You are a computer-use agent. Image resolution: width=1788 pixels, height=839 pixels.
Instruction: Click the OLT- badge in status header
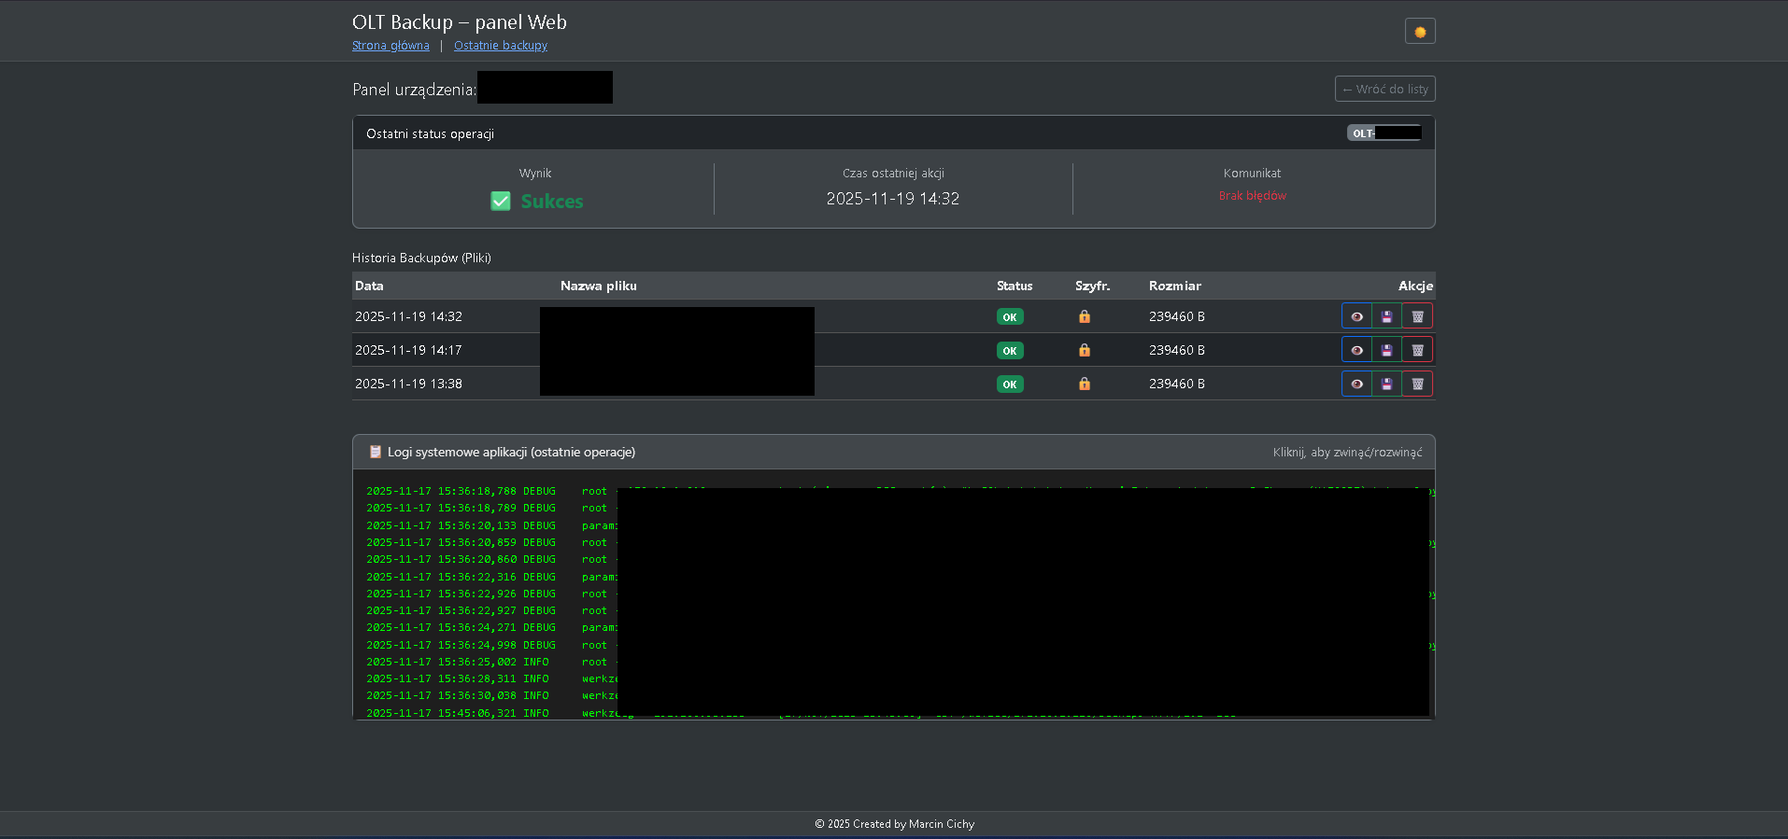click(1384, 133)
